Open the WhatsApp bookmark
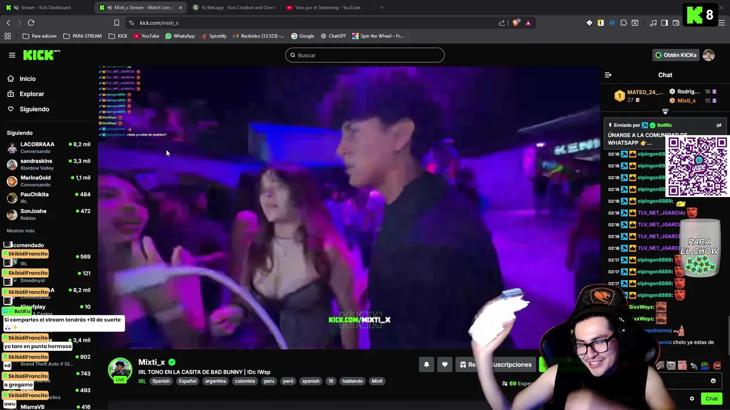Image resolution: width=730 pixels, height=410 pixels. pyautogui.click(x=180, y=36)
